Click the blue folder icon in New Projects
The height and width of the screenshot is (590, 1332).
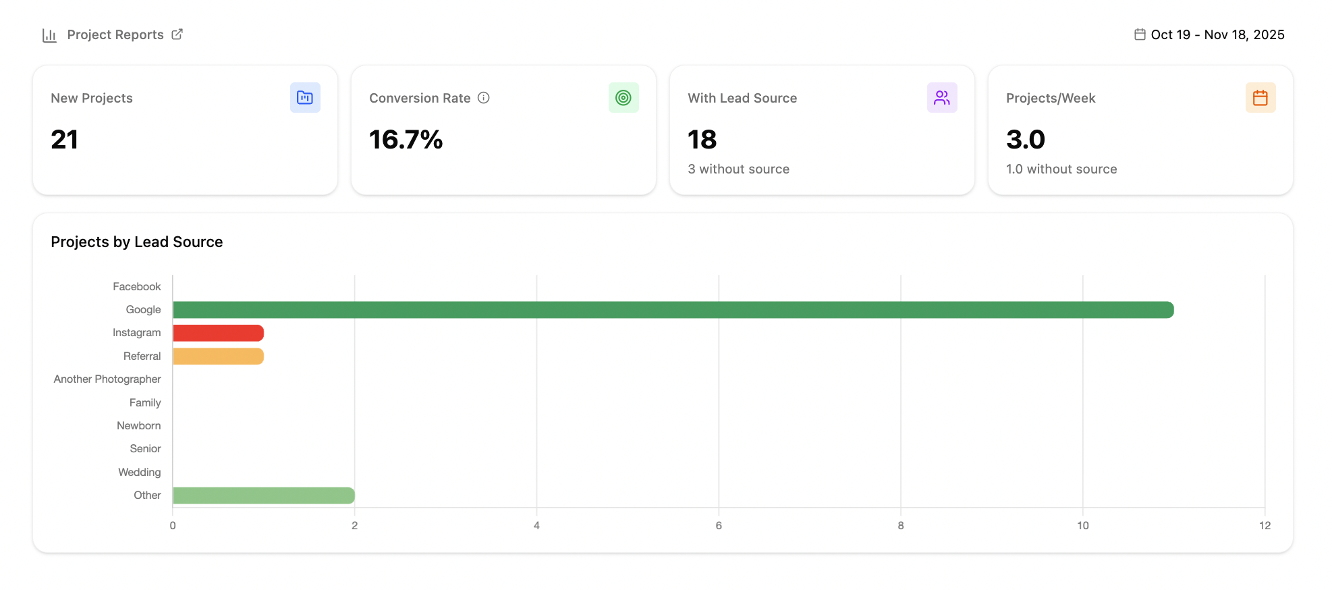click(305, 98)
